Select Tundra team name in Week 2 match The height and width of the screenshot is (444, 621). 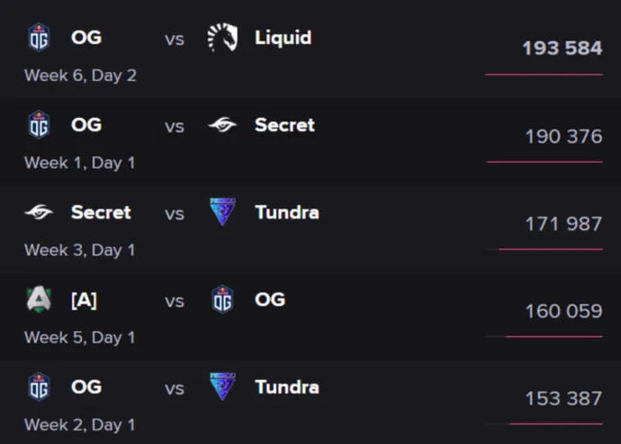[x=286, y=387]
